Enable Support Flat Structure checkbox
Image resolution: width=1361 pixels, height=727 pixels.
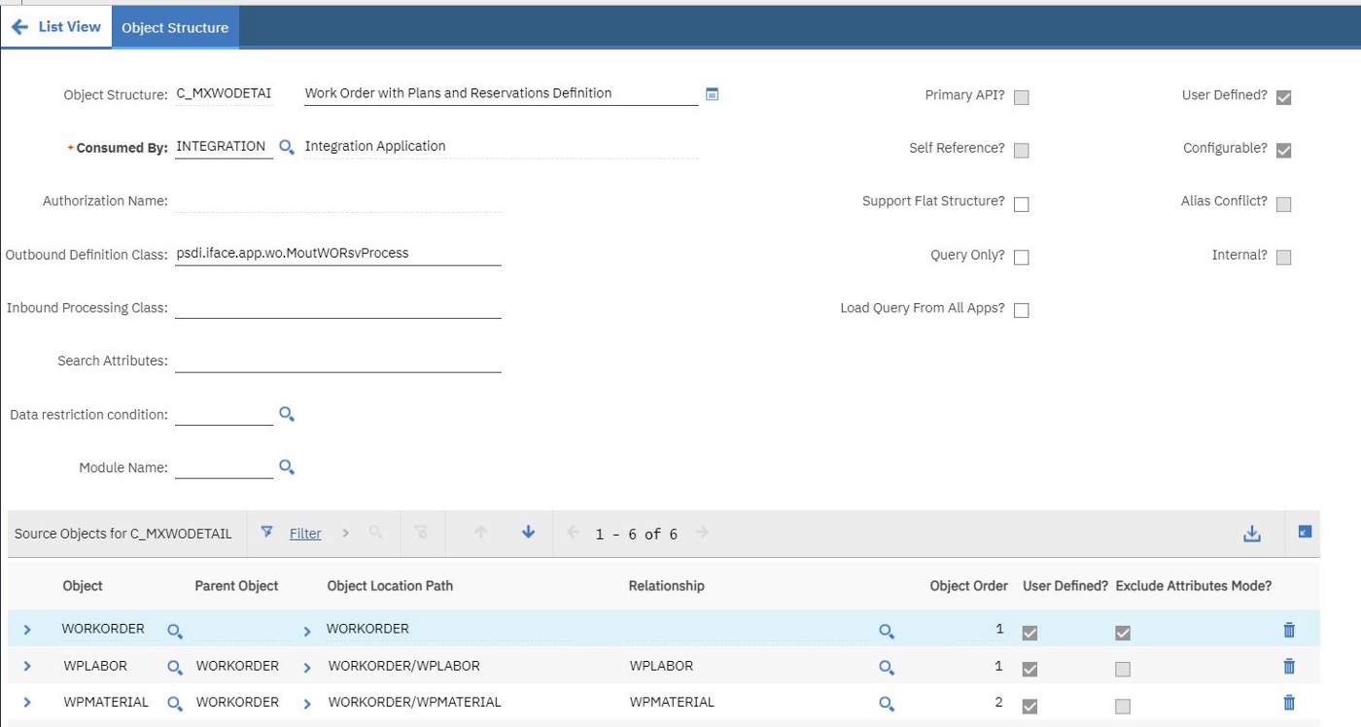coord(1021,204)
